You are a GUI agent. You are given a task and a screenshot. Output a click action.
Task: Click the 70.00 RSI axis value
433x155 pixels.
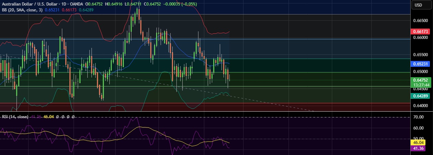(418, 117)
